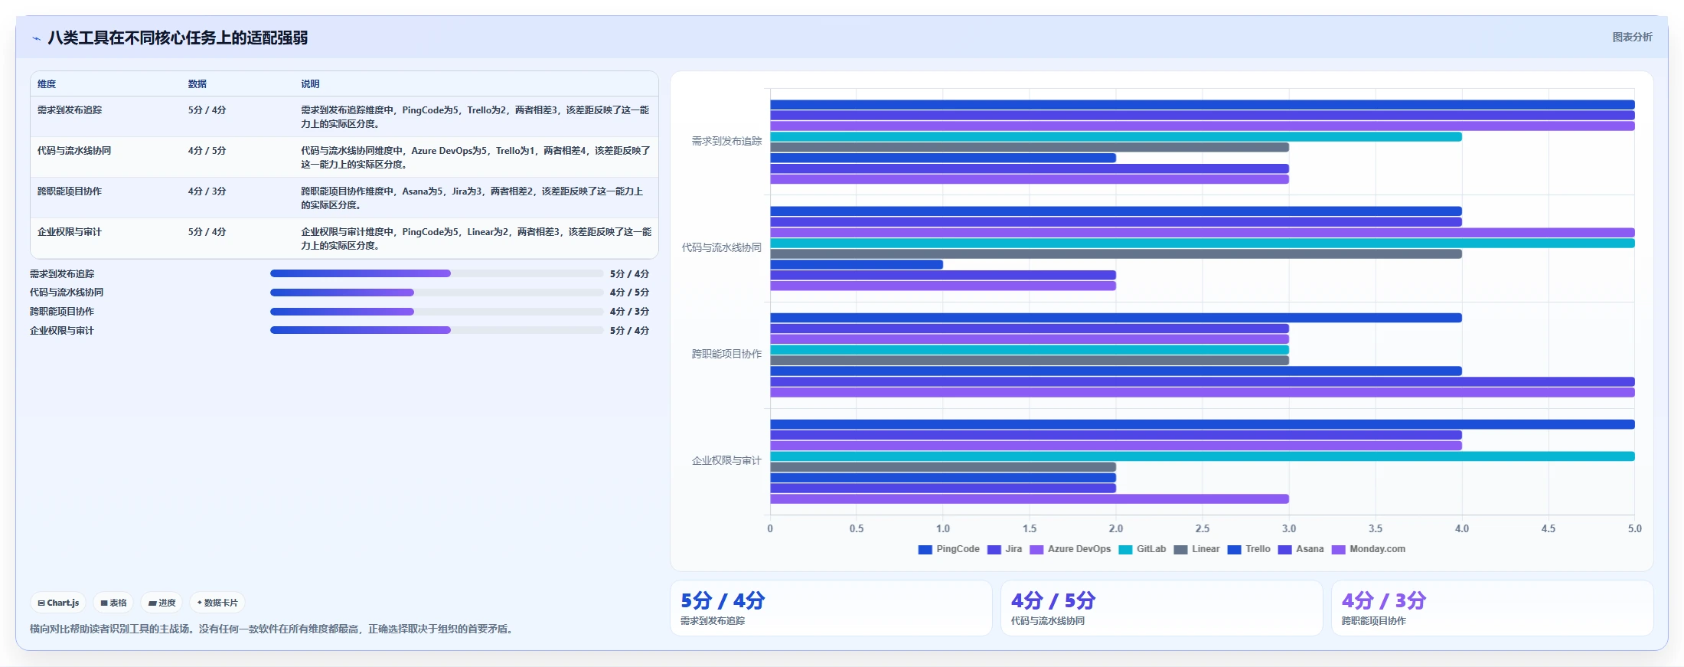The width and height of the screenshot is (1684, 667).
Task: Open the 4分 / 3分 跨职能项目协作 data card
Action: (x=1493, y=608)
